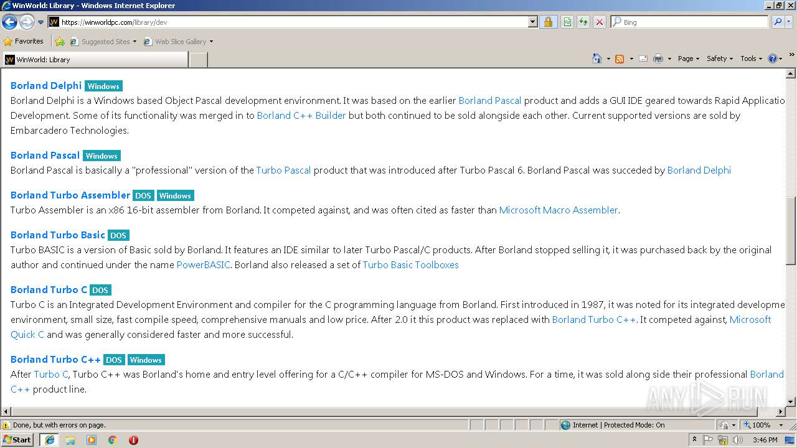The width and height of the screenshot is (797, 448).
Task: Follow the Borland C++ Builder link
Action: pyautogui.click(x=301, y=115)
